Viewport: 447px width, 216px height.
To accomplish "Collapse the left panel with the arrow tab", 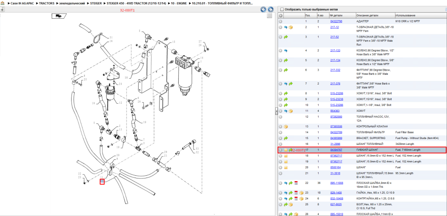I will pyautogui.click(x=2, y=9).
